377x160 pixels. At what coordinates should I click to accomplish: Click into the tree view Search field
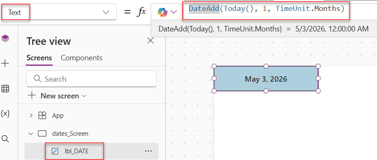(92, 79)
